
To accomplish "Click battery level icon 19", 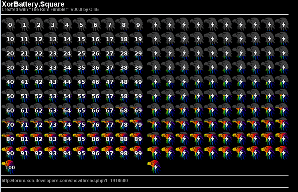I will 136,39.
